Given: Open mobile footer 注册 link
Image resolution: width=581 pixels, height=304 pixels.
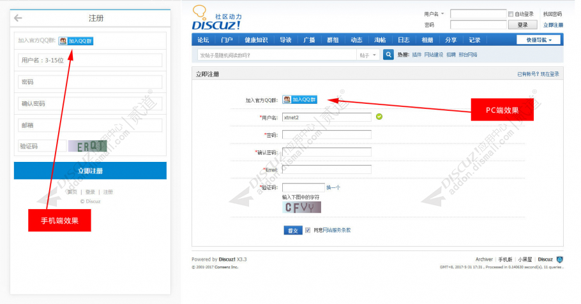Looking at the screenshot, I should point(108,192).
